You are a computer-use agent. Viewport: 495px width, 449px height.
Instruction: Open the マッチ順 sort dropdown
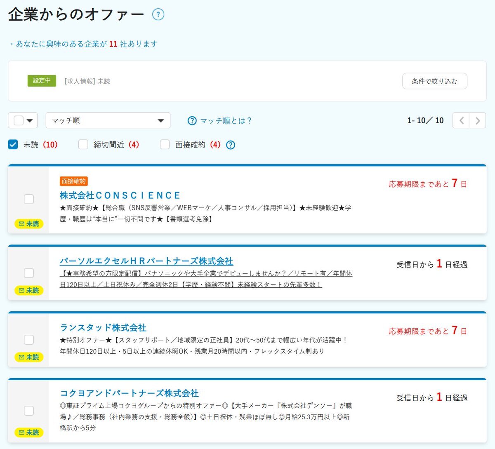[x=108, y=120]
